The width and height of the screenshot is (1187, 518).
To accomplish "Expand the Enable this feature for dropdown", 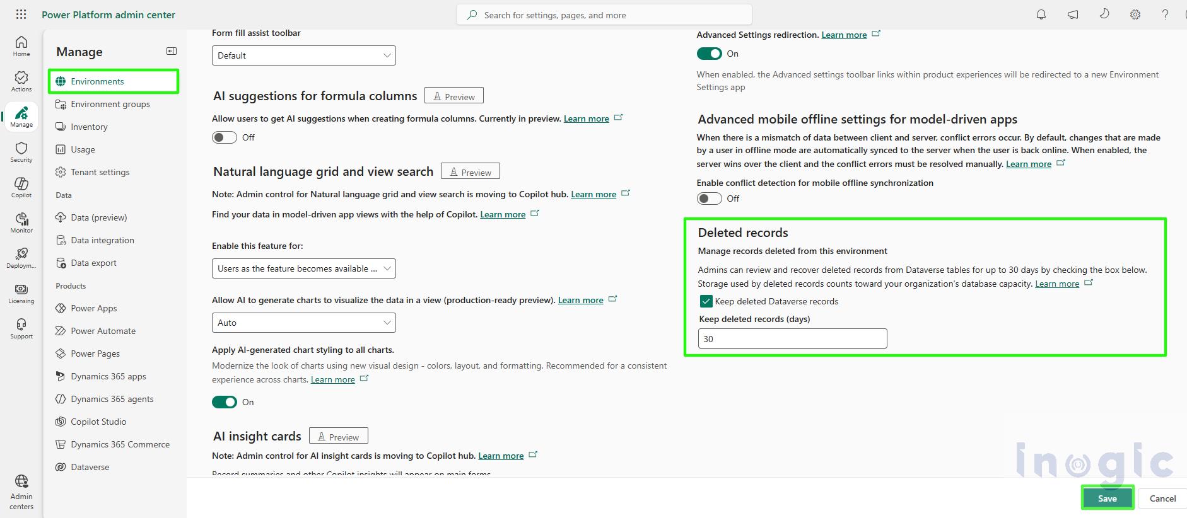I will (304, 268).
